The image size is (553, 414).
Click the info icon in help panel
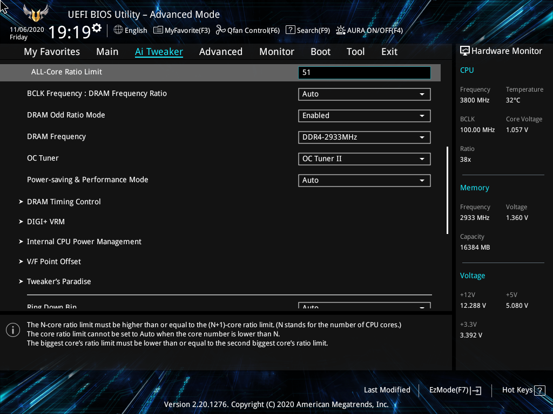(x=13, y=330)
